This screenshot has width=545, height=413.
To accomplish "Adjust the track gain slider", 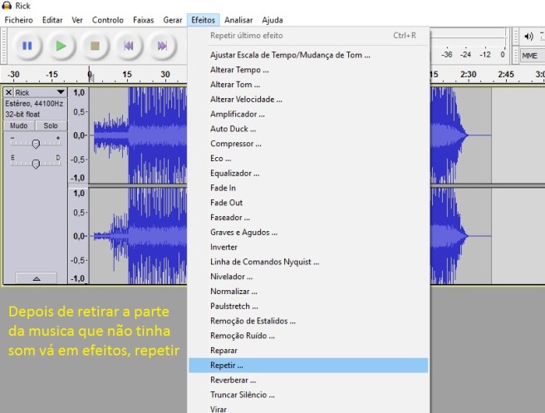I will pos(35,144).
